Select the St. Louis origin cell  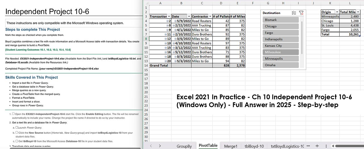330,25
